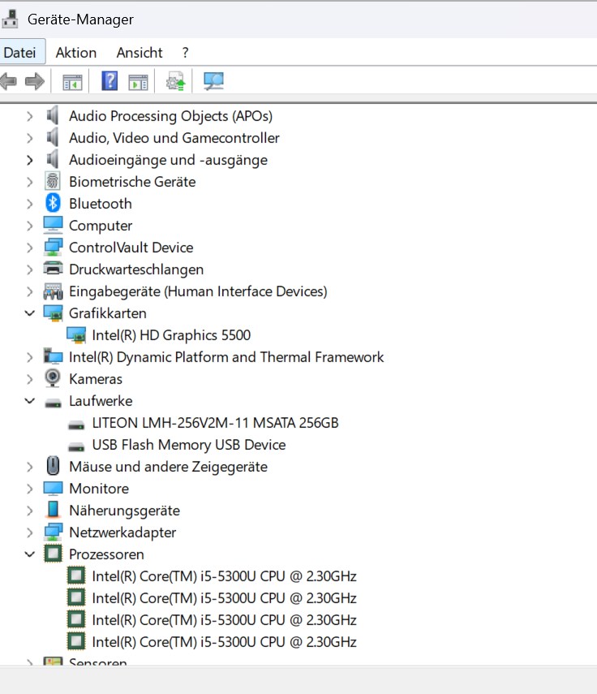597x694 pixels.
Task: Open the Ansicht menu
Action: click(140, 52)
